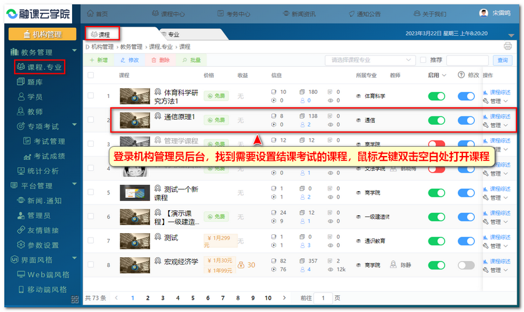Screen dimensions: 524x312
Task: Open 新闻.通知 in the sidebar
Action: click(39, 200)
